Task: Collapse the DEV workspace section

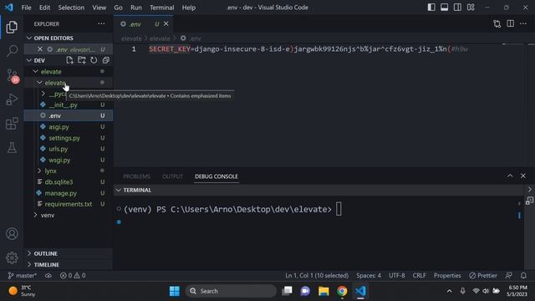Action: pyautogui.click(x=39, y=60)
